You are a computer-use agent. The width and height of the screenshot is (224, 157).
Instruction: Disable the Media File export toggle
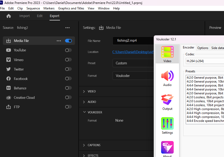click(x=68, y=41)
